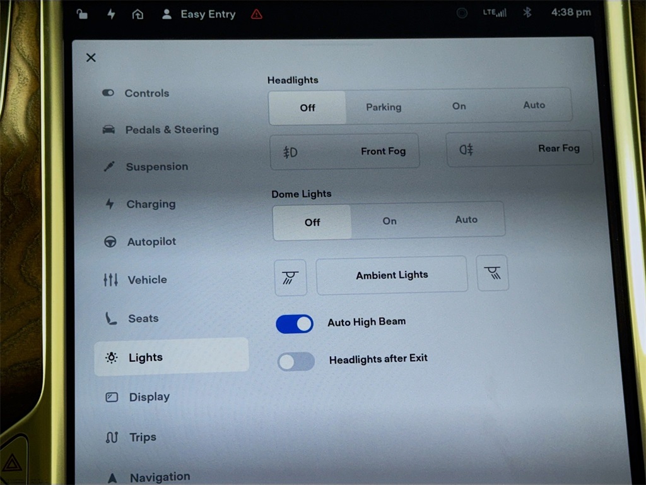The image size is (646, 485).
Task: Turn on Rear Fog lights
Action: 519,149
